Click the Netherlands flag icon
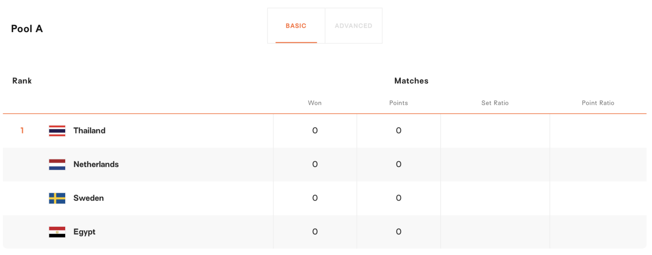 [x=57, y=165]
